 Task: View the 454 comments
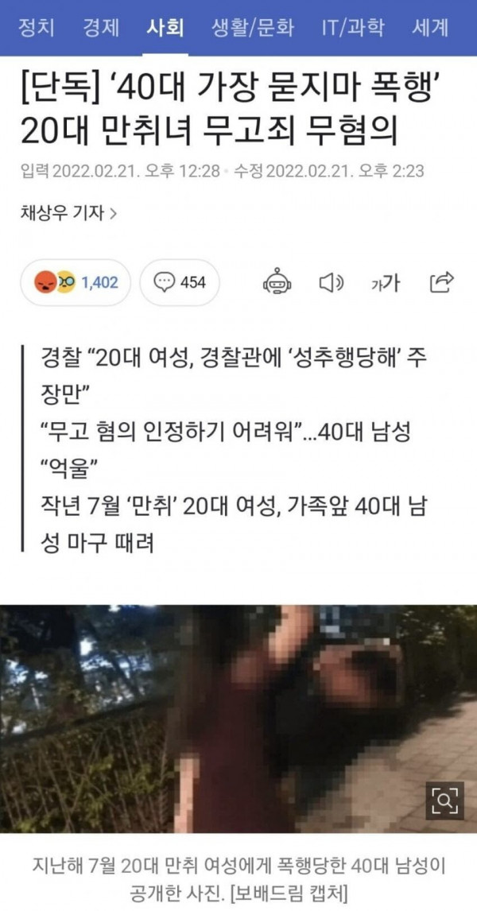pos(180,282)
